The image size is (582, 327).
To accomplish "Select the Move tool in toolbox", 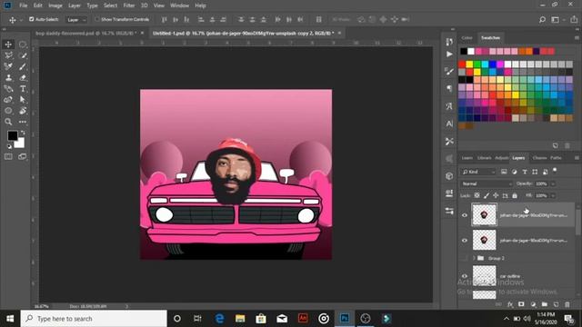I will tap(8, 45).
